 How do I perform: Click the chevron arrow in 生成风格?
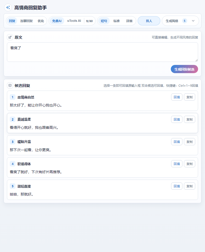tap(193, 21)
